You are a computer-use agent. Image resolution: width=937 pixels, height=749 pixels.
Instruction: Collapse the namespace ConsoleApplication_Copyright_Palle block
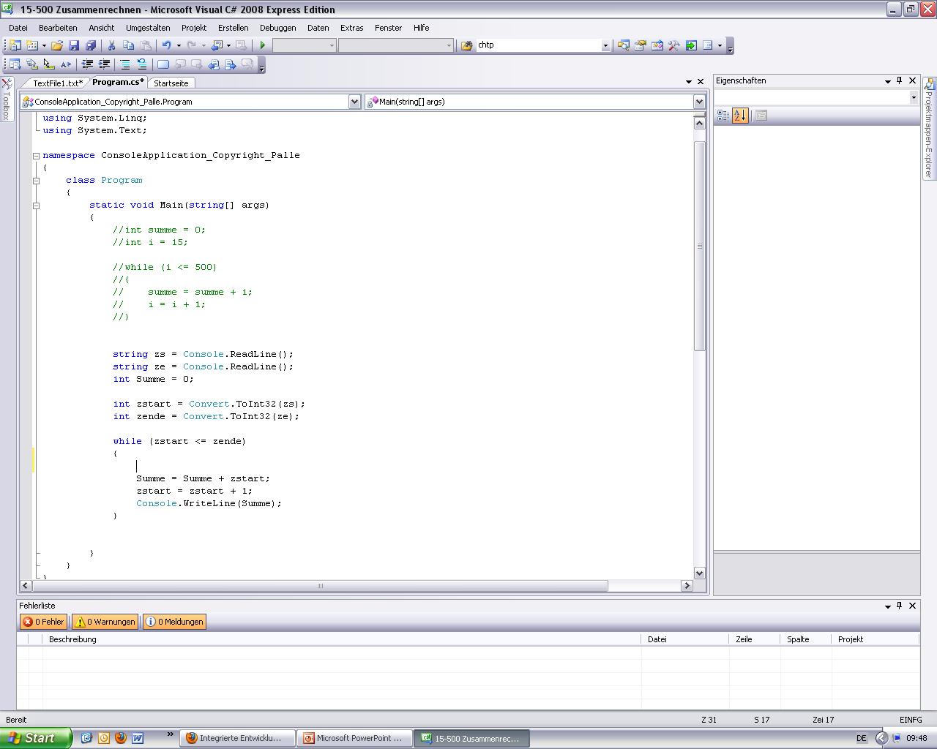(36, 156)
